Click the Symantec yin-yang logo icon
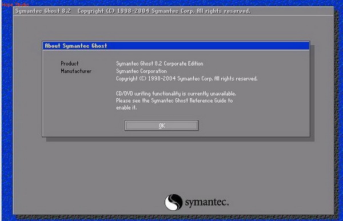The height and width of the screenshot is (221, 343). point(173,202)
